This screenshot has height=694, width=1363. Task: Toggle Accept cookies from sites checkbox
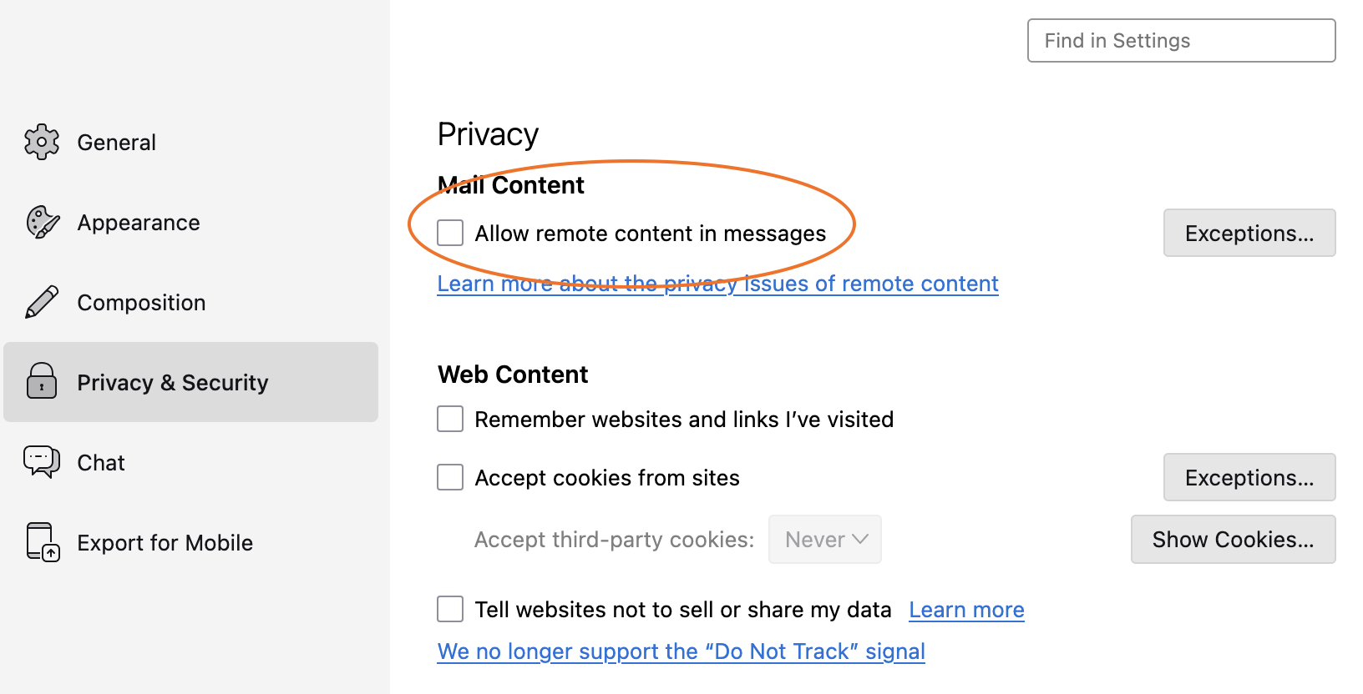coord(450,477)
